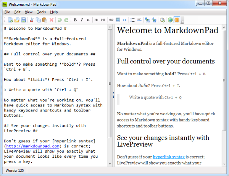Click the editor pane scrollbar up arrow
This screenshot has height=176, width=229.
click(110, 27)
